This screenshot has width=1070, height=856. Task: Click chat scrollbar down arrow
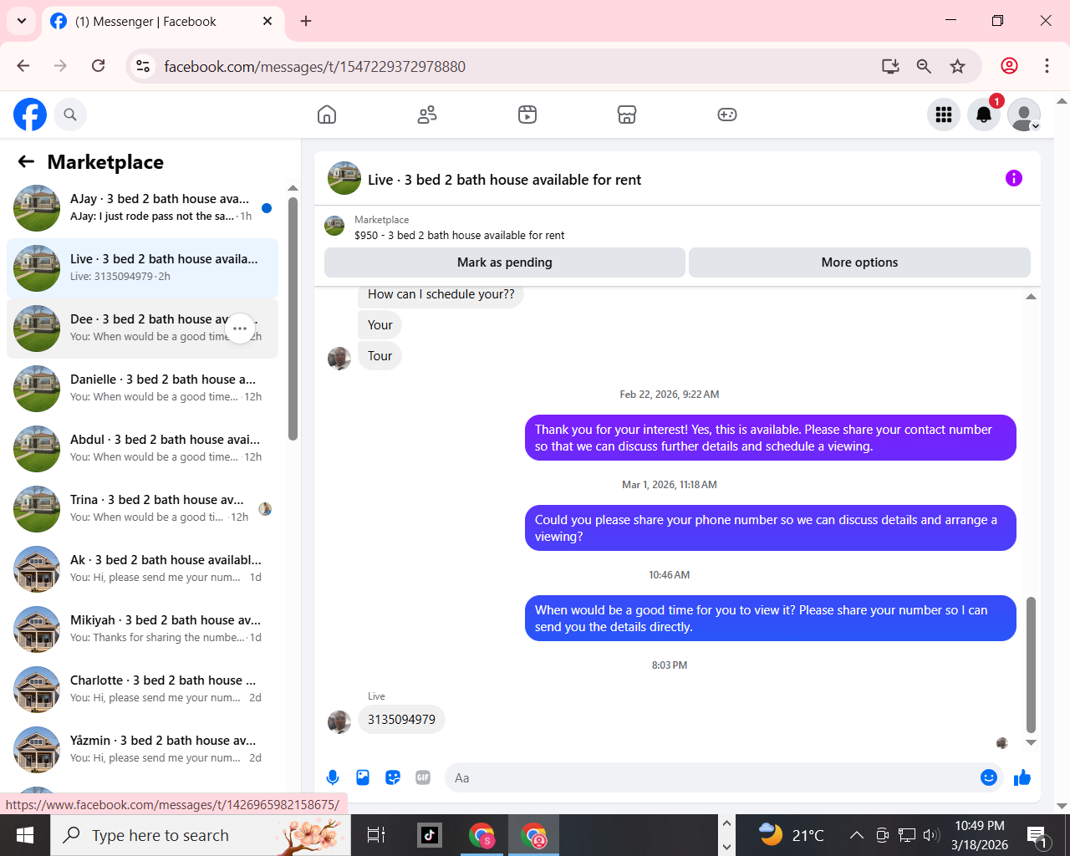[1031, 742]
